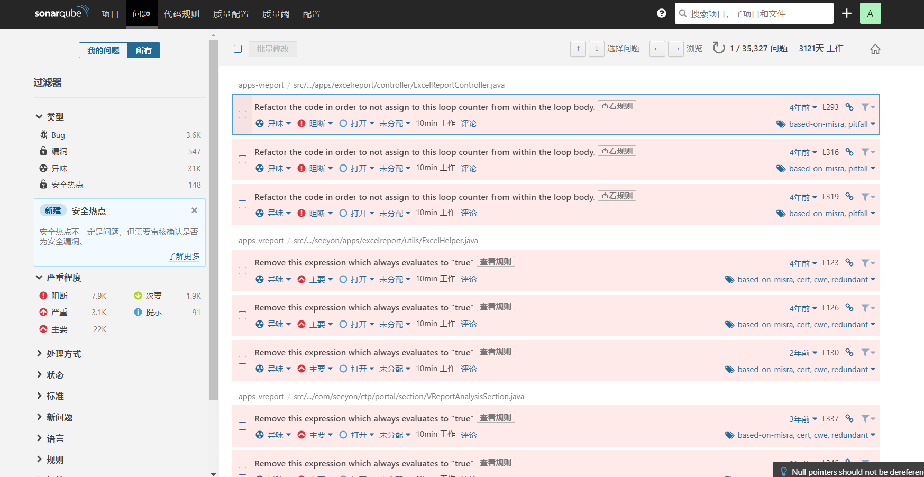Click up arrow to select previous issue

[578, 49]
